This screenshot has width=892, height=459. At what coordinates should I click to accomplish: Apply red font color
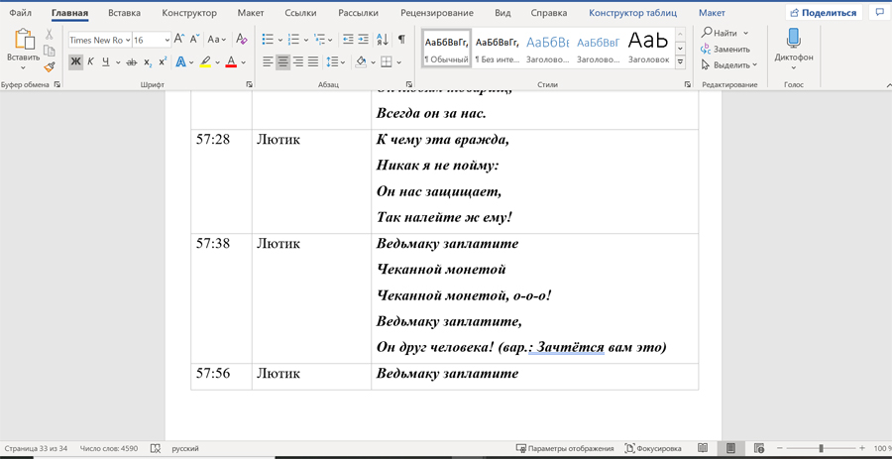pyautogui.click(x=231, y=62)
